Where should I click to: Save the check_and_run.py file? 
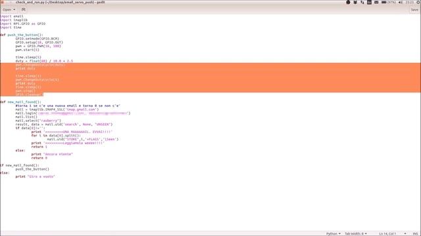pyautogui.click(x=414, y=10)
